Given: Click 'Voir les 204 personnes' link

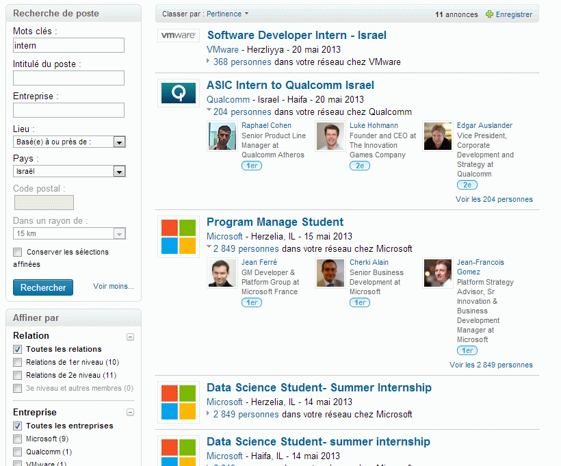Looking at the screenshot, I should point(494,199).
